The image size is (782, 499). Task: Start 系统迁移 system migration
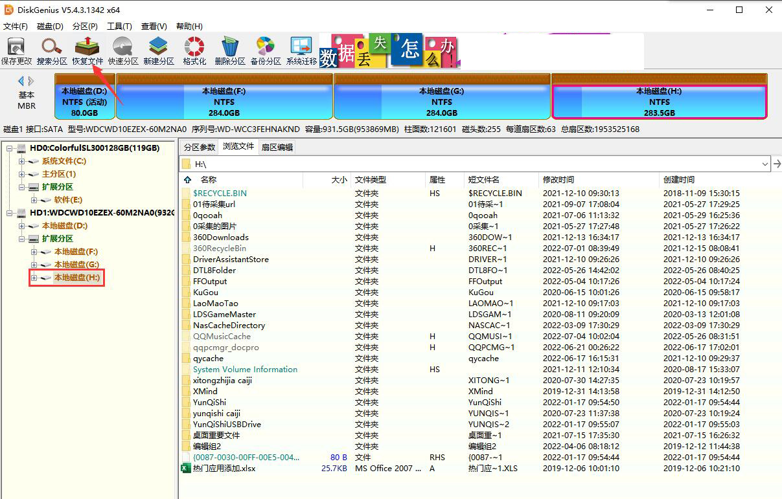(301, 50)
